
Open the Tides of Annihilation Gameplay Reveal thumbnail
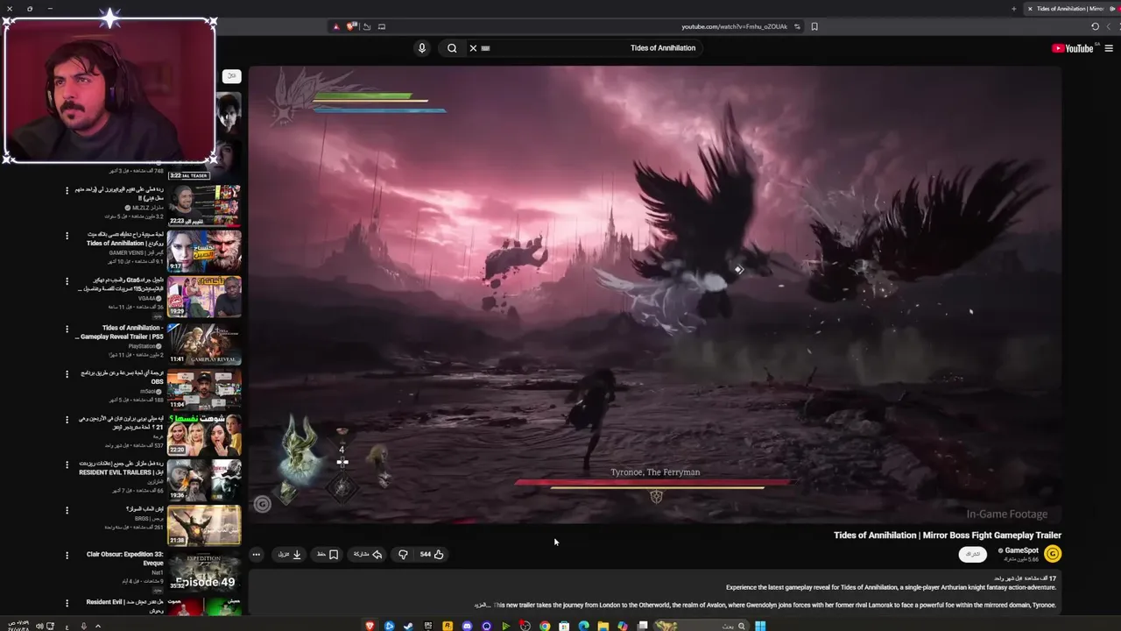(204, 344)
